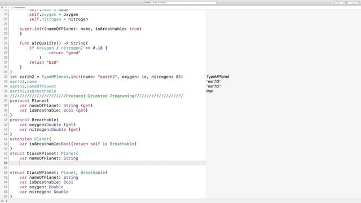Screen dimensions: 361x203
Task: Click 'struct ClassKPlanet: Planet{' on line 48
Action: click(x=44, y=153)
